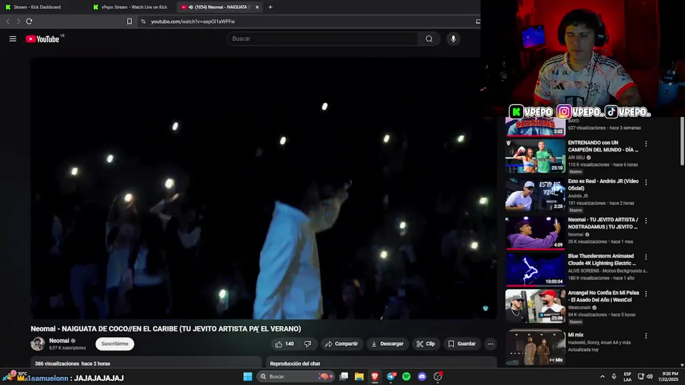This screenshot has height=385, width=685.
Task: Open the Neomai channel avatar
Action: pyautogui.click(x=37, y=344)
